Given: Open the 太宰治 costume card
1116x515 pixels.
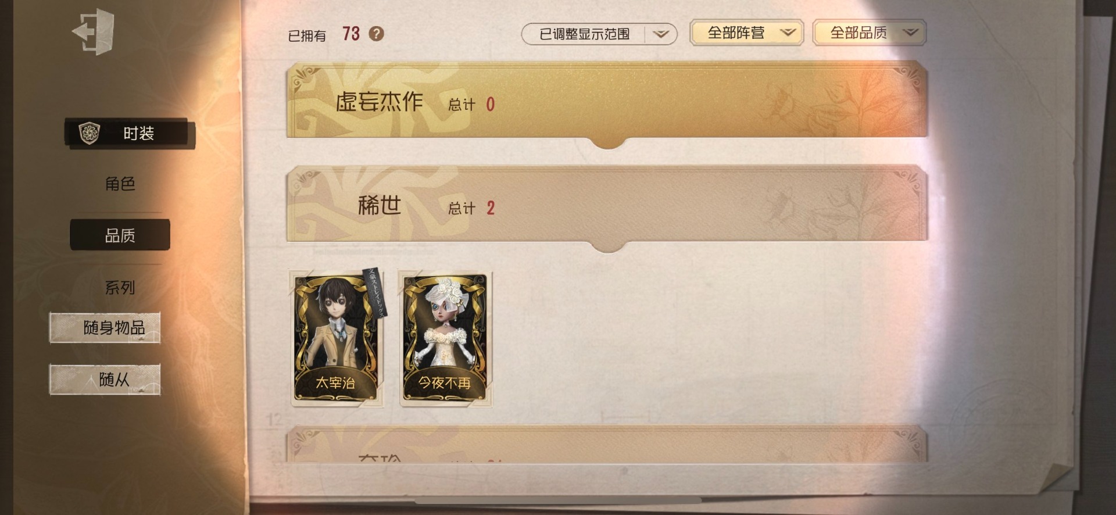Looking at the screenshot, I should 337,338.
